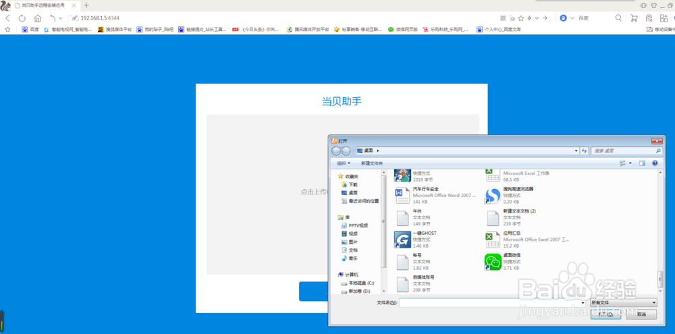Open the browser home page icon
Image resolution: width=675 pixels, height=334 pixels.
point(38,18)
